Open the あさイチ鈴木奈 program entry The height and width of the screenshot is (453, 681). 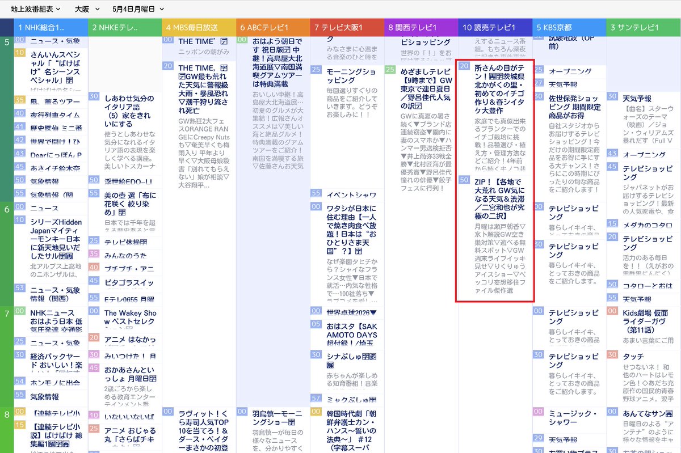tap(57, 167)
